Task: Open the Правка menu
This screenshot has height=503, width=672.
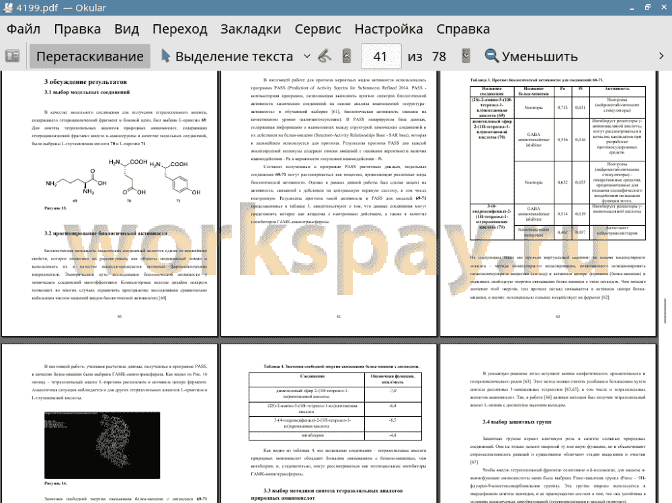Action: (77, 29)
